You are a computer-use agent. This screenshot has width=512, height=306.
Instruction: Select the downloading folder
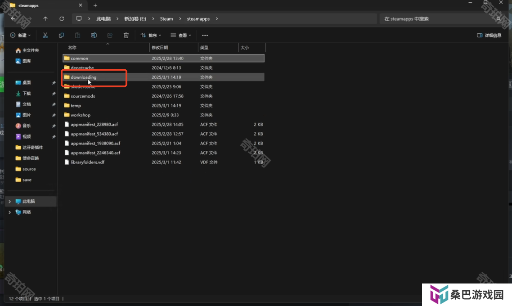pos(163,77)
